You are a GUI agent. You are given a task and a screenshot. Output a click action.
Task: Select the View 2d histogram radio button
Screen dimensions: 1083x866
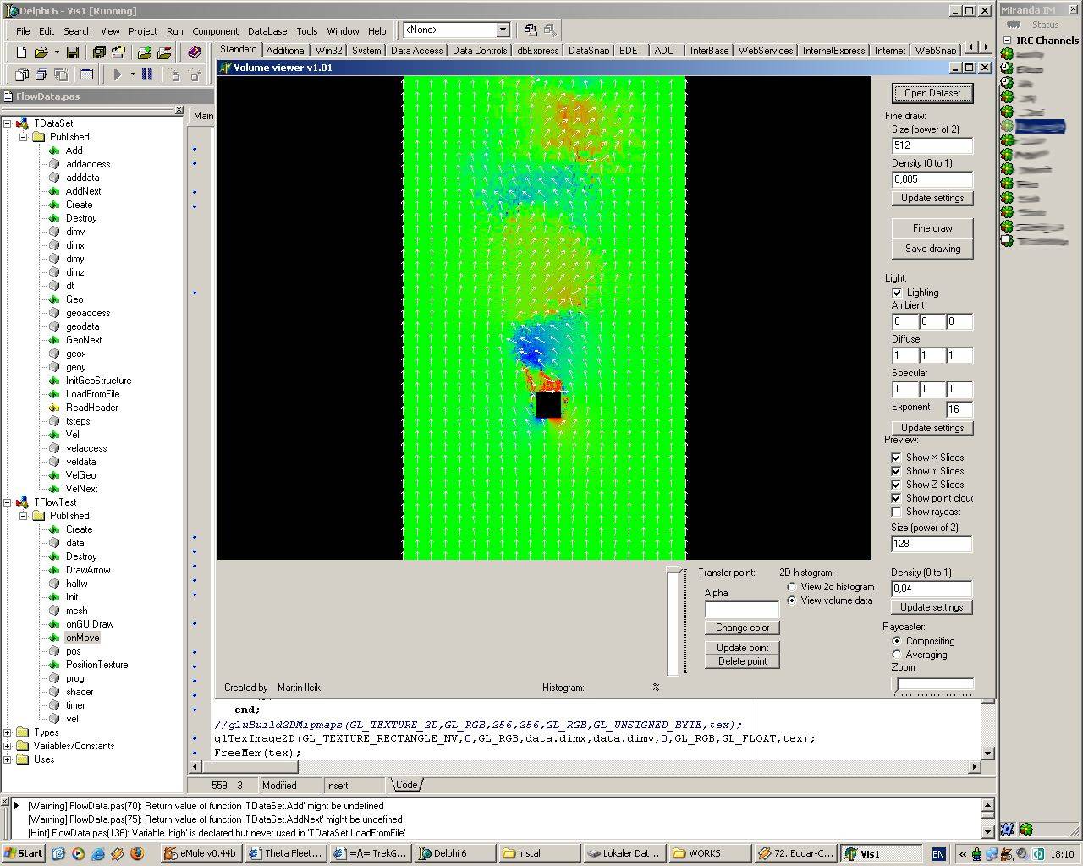tap(792, 587)
